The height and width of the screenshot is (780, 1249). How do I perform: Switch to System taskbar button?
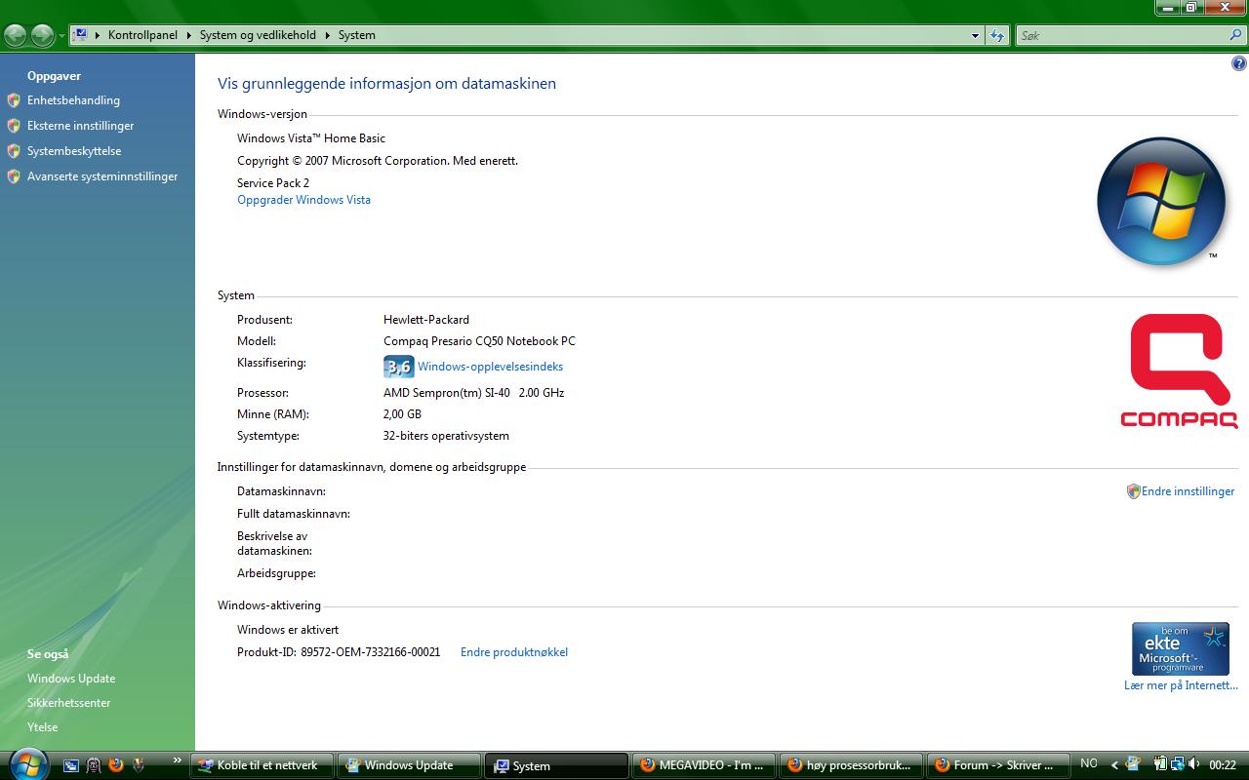(556, 765)
